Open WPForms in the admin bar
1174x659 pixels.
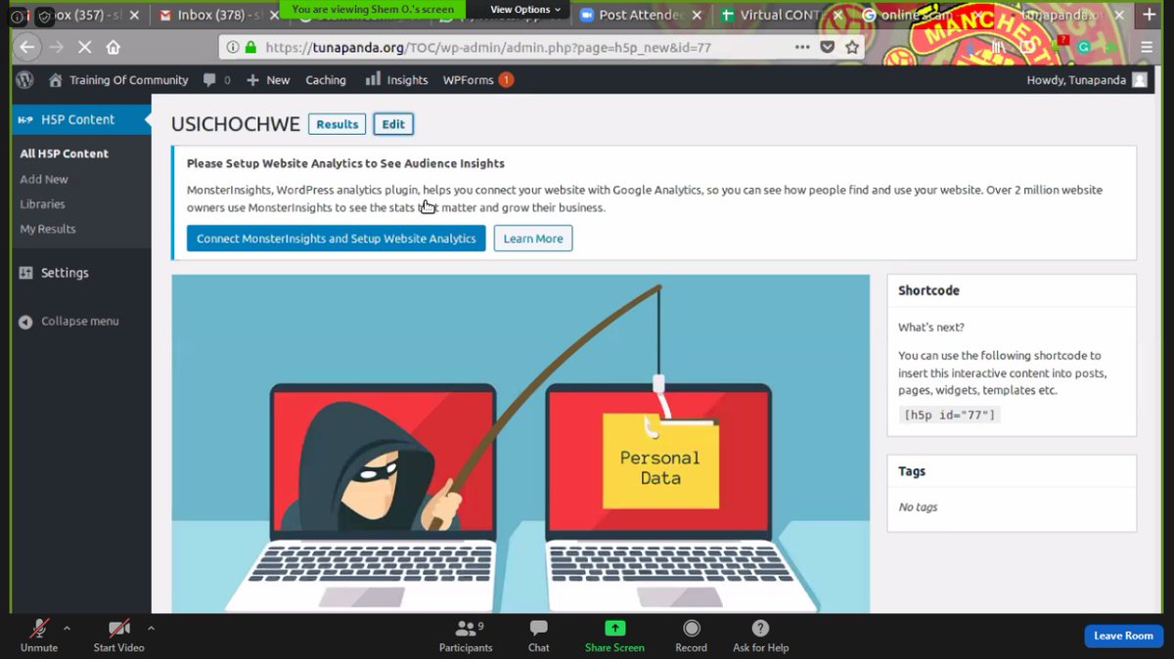[477, 80]
